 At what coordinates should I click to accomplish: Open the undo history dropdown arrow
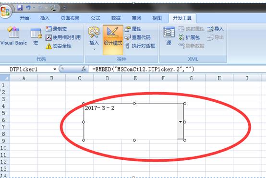click(x=34, y=8)
